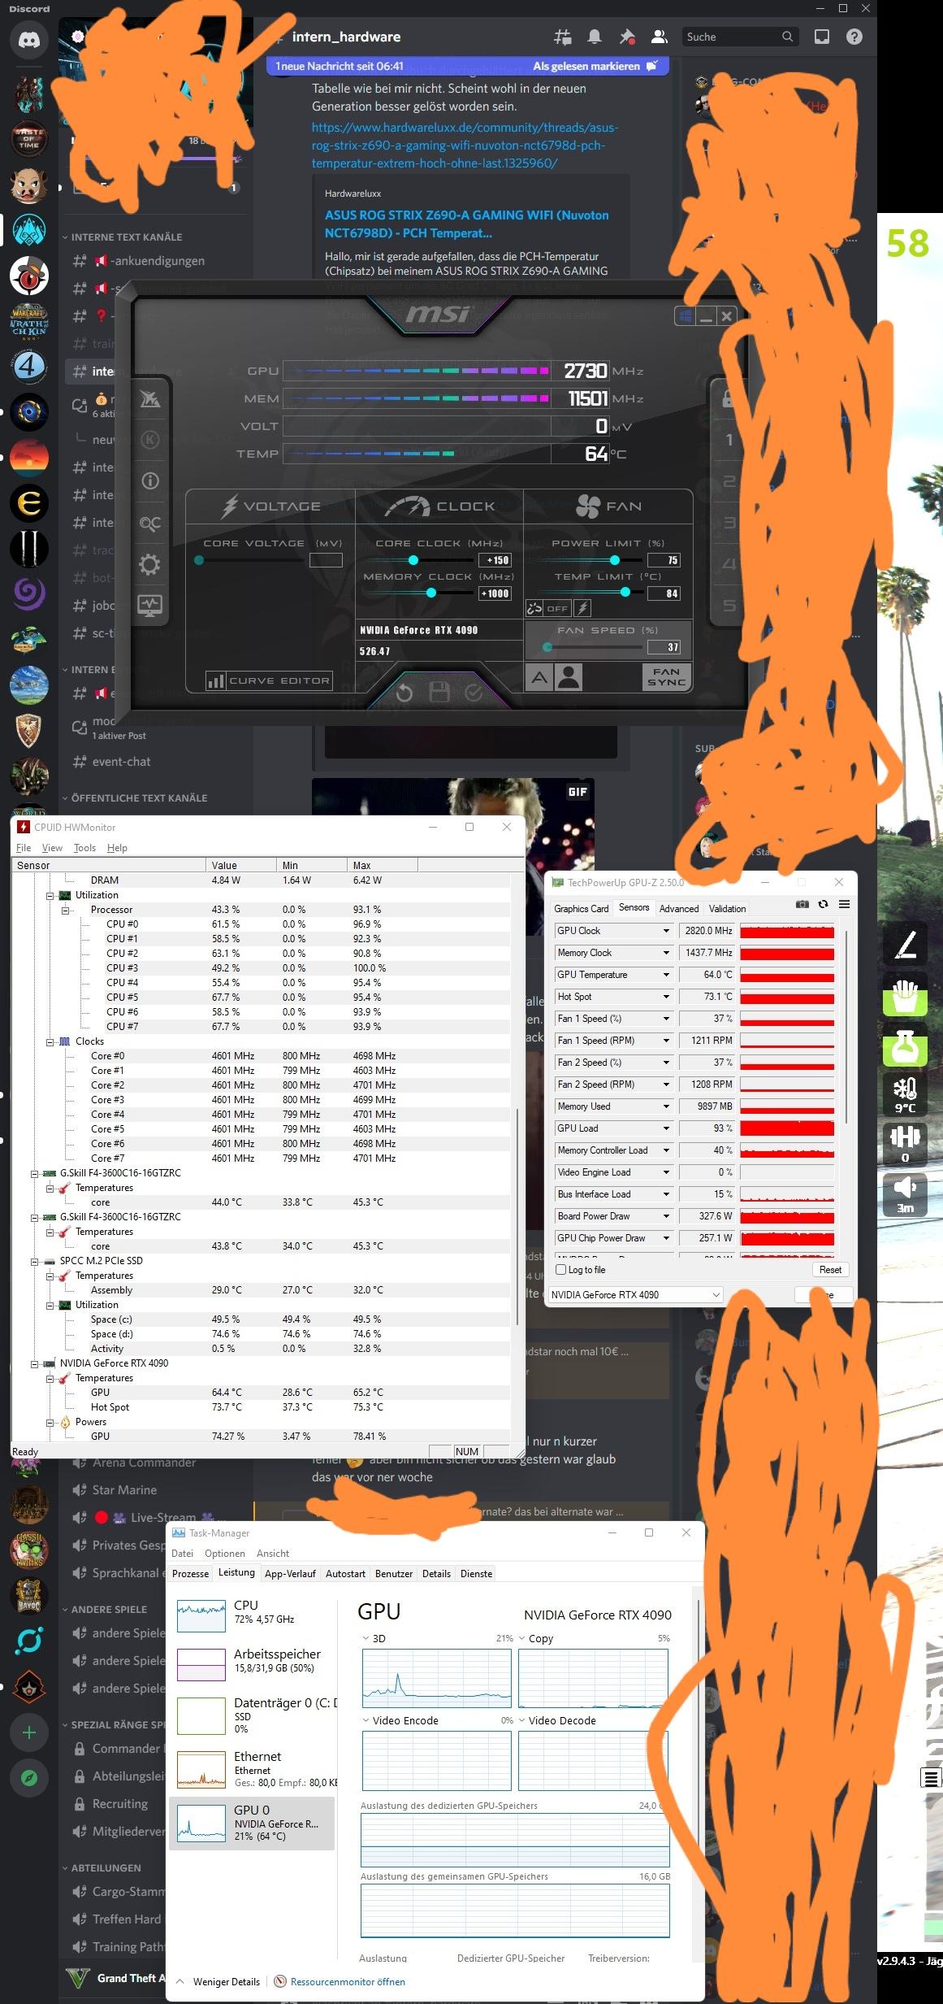Open Discord notification bell settings
Viewport: 943px width, 2004px height.
click(595, 37)
